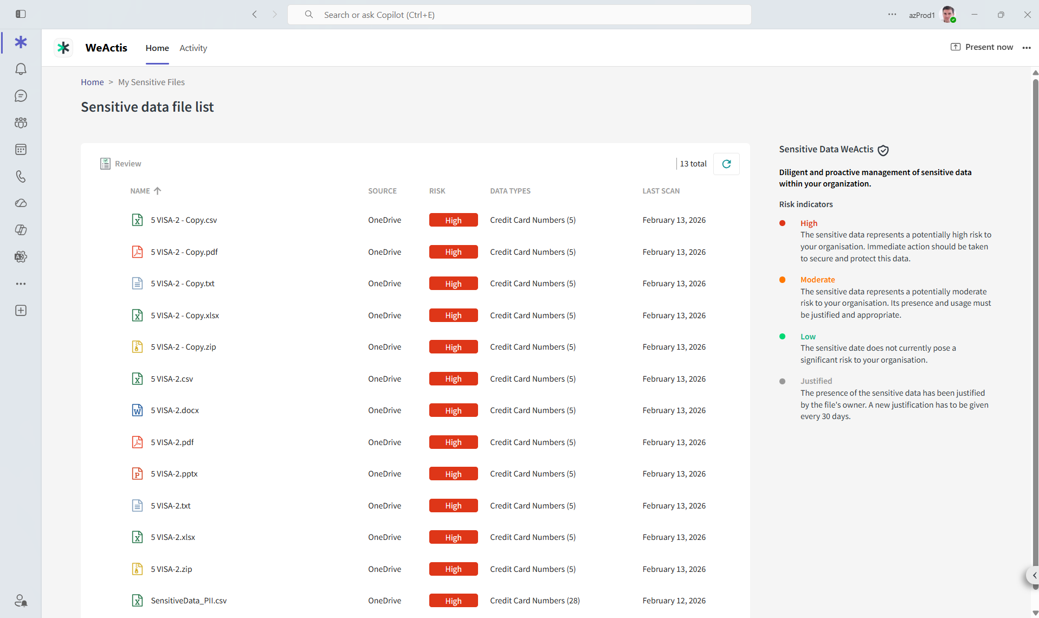Click the Home breadcrumb link
Image resolution: width=1039 pixels, height=618 pixels.
point(92,82)
